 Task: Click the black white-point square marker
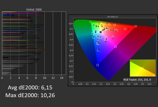[x=101, y=32]
